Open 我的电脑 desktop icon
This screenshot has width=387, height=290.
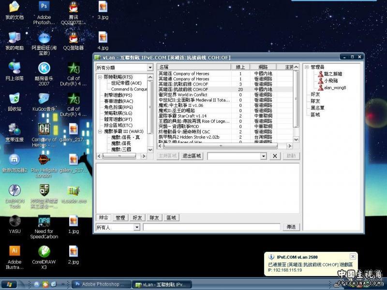click(x=15, y=41)
